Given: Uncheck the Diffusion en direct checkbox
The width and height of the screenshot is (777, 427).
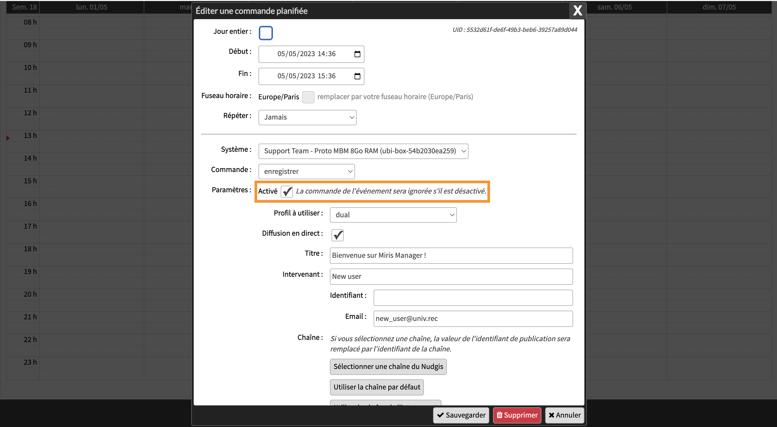Looking at the screenshot, I should (x=337, y=235).
